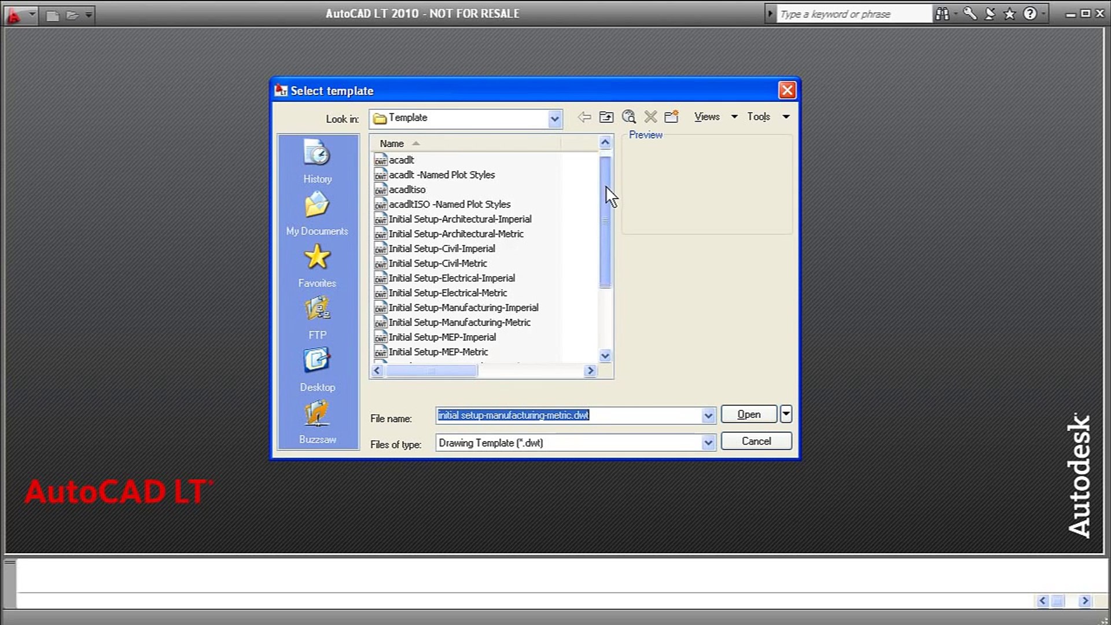Expand the Look in Template dropdown
1111x625 pixels.
[x=554, y=119]
